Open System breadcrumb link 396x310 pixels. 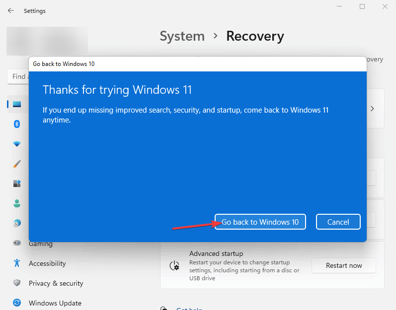click(182, 36)
